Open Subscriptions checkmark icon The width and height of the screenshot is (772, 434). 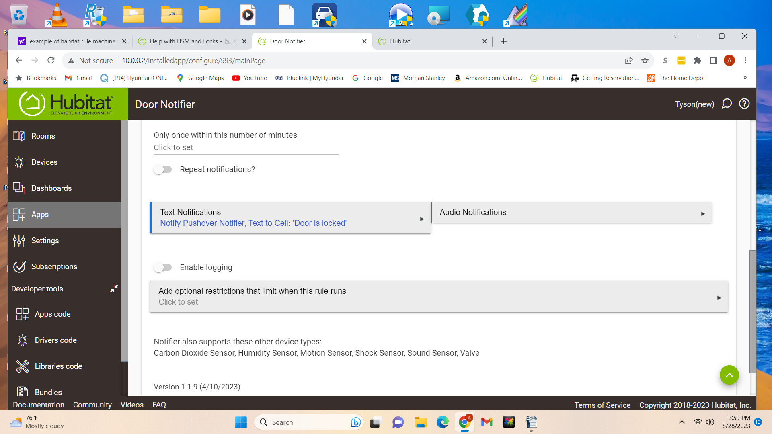coord(19,266)
